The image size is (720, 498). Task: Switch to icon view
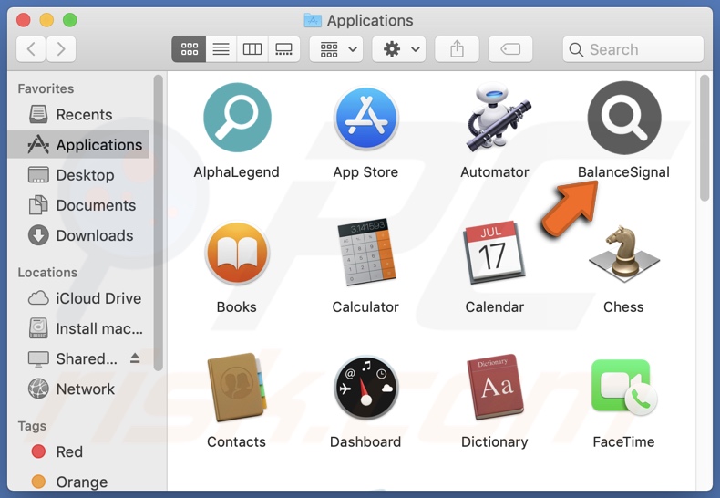189,49
